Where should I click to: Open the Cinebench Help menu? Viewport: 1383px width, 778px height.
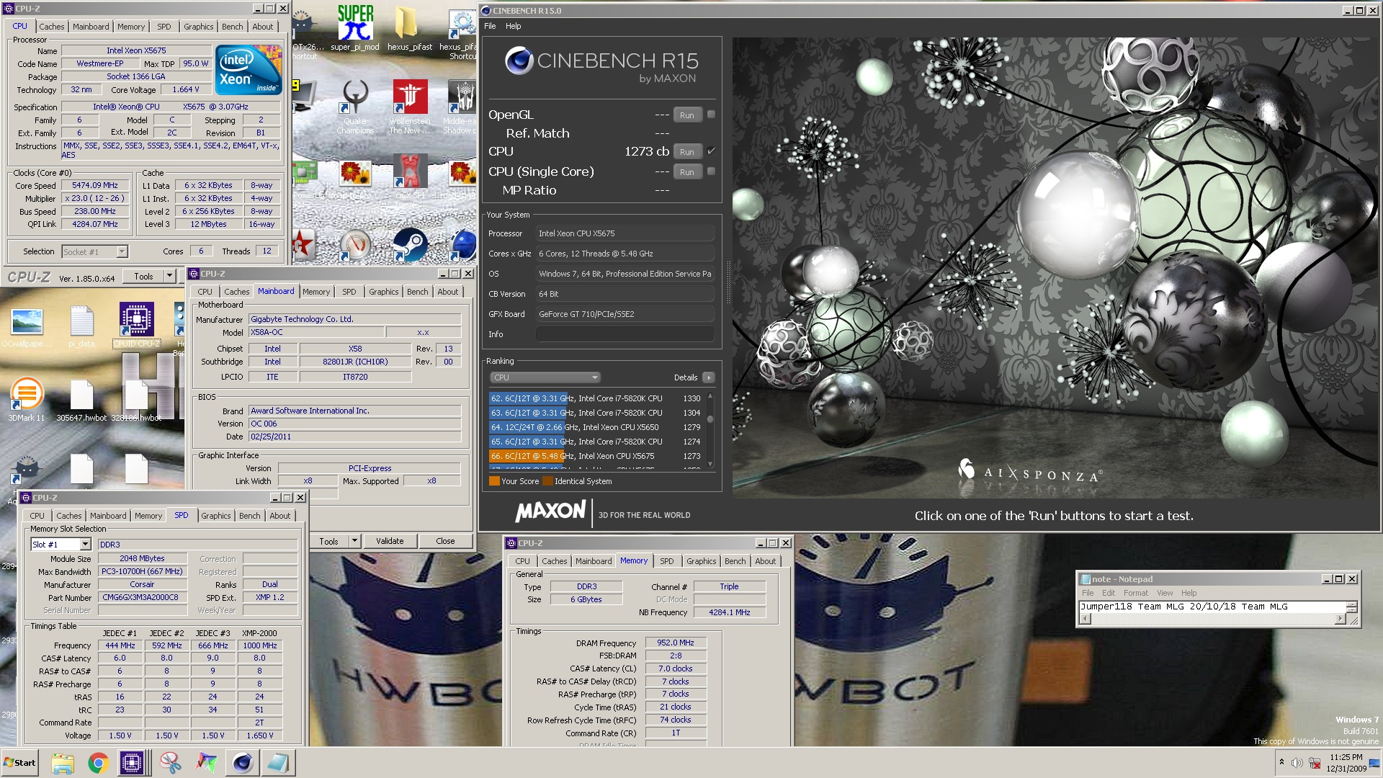coord(513,26)
